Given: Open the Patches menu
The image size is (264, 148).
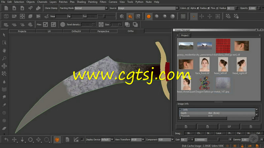Looking at the screenshot, I should pyautogui.click(x=63, y=2).
